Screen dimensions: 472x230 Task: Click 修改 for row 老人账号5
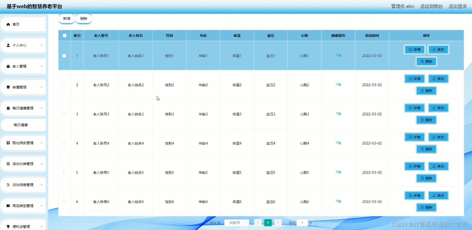[x=438, y=166]
